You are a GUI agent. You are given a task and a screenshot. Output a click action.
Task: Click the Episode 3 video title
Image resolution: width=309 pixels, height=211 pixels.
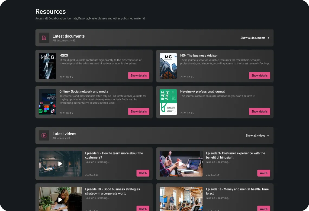tap(236, 155)
